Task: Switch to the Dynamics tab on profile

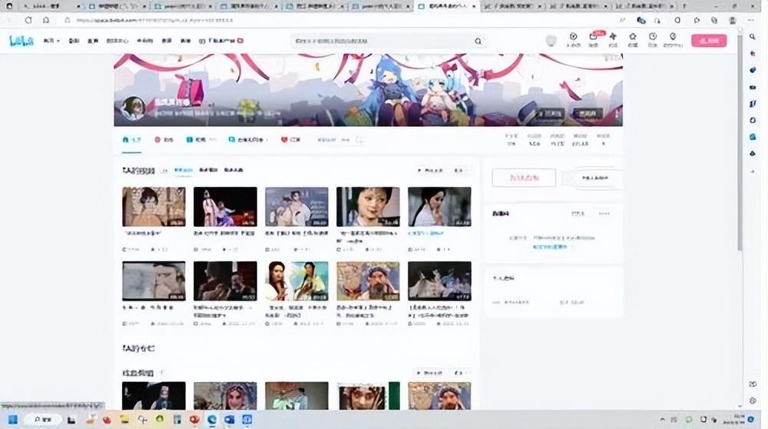Action: coord(164,140)
